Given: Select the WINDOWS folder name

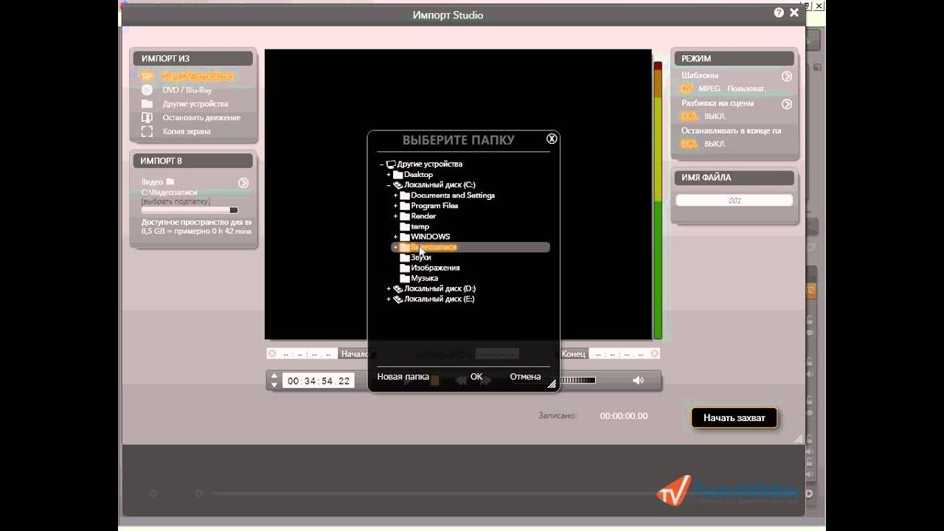Looking at the screenshot, I should pyautogui.click(x=430, y=237).
